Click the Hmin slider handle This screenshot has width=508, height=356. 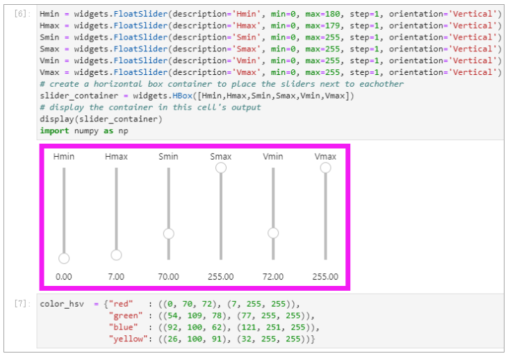[x=64, y=258]
